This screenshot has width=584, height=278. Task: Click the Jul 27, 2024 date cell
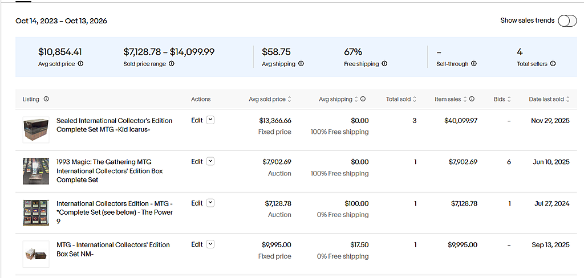[551, 203]
